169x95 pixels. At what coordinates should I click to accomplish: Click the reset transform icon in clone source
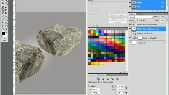point(126,93)
